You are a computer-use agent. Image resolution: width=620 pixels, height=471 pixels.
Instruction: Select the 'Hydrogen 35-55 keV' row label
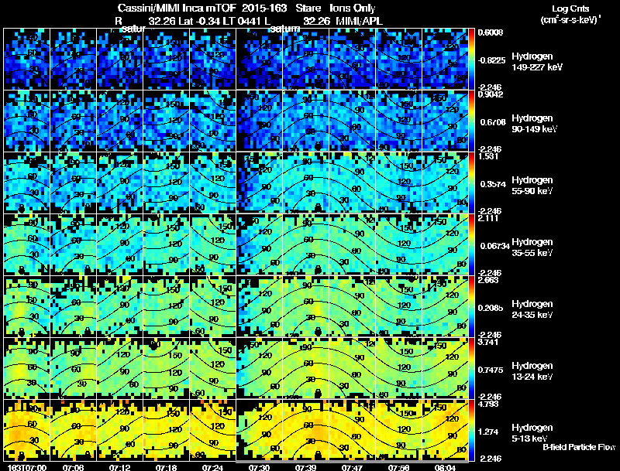(x=532, y=247)
